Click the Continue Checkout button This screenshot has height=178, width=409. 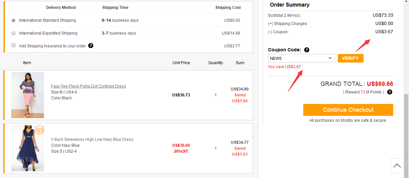pyautogui.click(x=348, y=110)
